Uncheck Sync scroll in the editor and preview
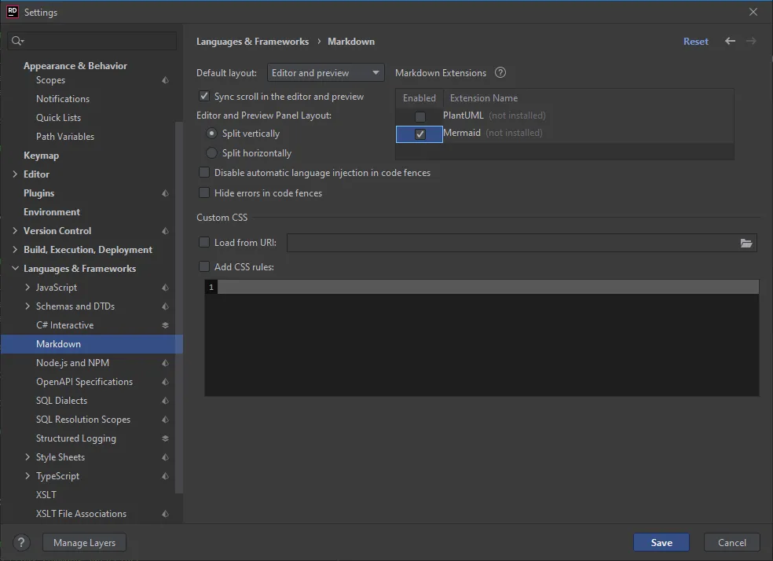The image size is (773, 561). coord(204,96)
